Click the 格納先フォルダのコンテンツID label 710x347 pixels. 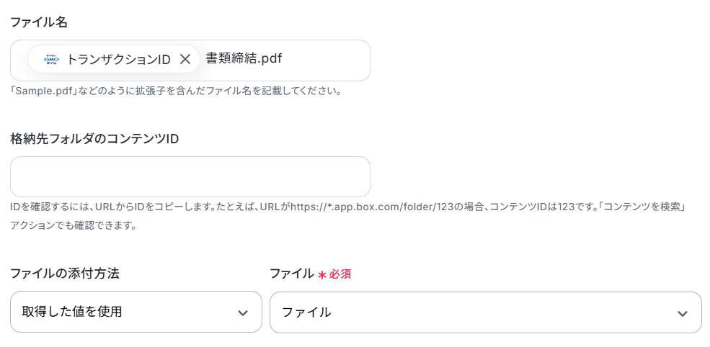tap(94, 138)
